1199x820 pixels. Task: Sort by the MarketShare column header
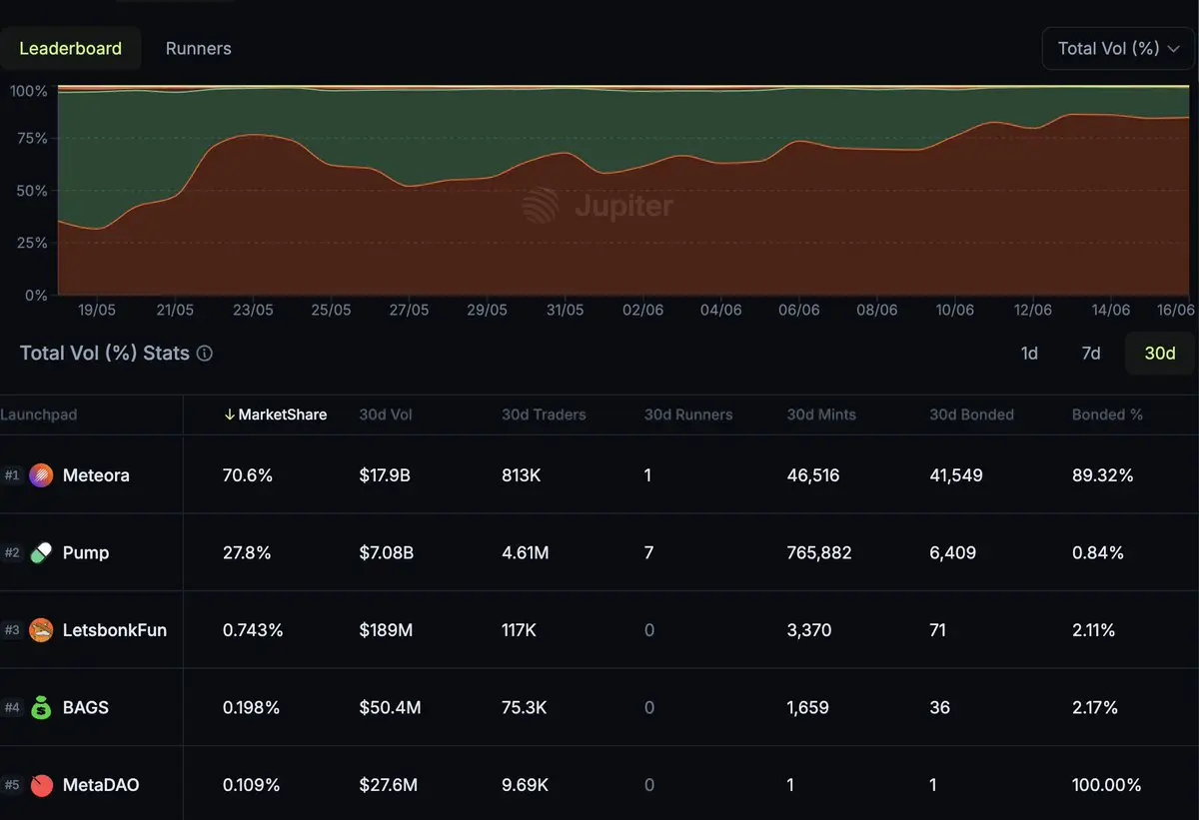276,414
